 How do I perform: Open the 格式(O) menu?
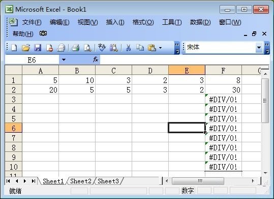tap(143, 22)
